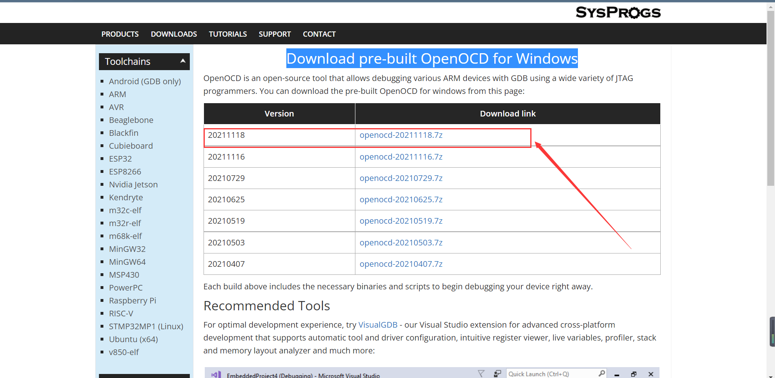The width and height of the screenshot is (775, 378).
Task: Open the DOWNLOADS menu
Action: (x=174, y=34)
